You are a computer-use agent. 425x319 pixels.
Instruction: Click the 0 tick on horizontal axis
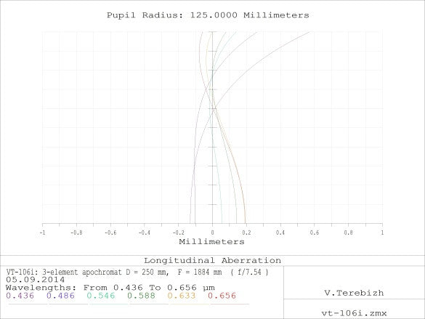point(212,233)
